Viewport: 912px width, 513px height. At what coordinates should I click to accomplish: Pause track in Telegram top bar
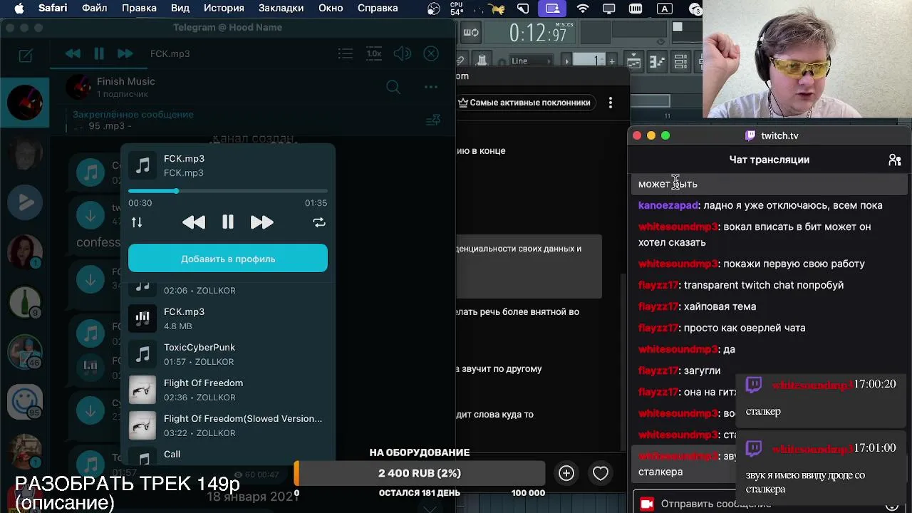click(99, 53)
